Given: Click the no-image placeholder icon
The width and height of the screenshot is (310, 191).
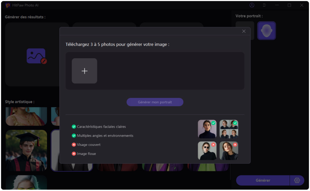Looking at the screenshot, I should click(36, 56).
